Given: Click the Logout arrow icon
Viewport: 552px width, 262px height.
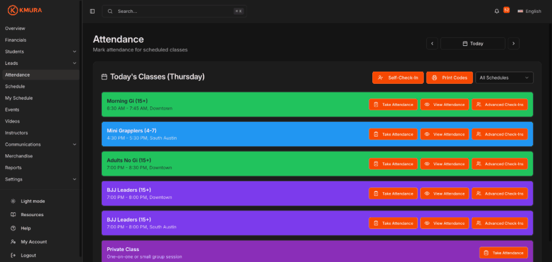Looking at the screenshot, I should click(x=13, y=255).
